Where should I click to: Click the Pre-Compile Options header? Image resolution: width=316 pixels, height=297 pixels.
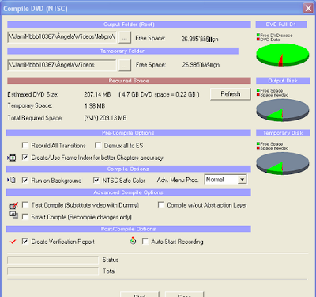click(129, 133)
